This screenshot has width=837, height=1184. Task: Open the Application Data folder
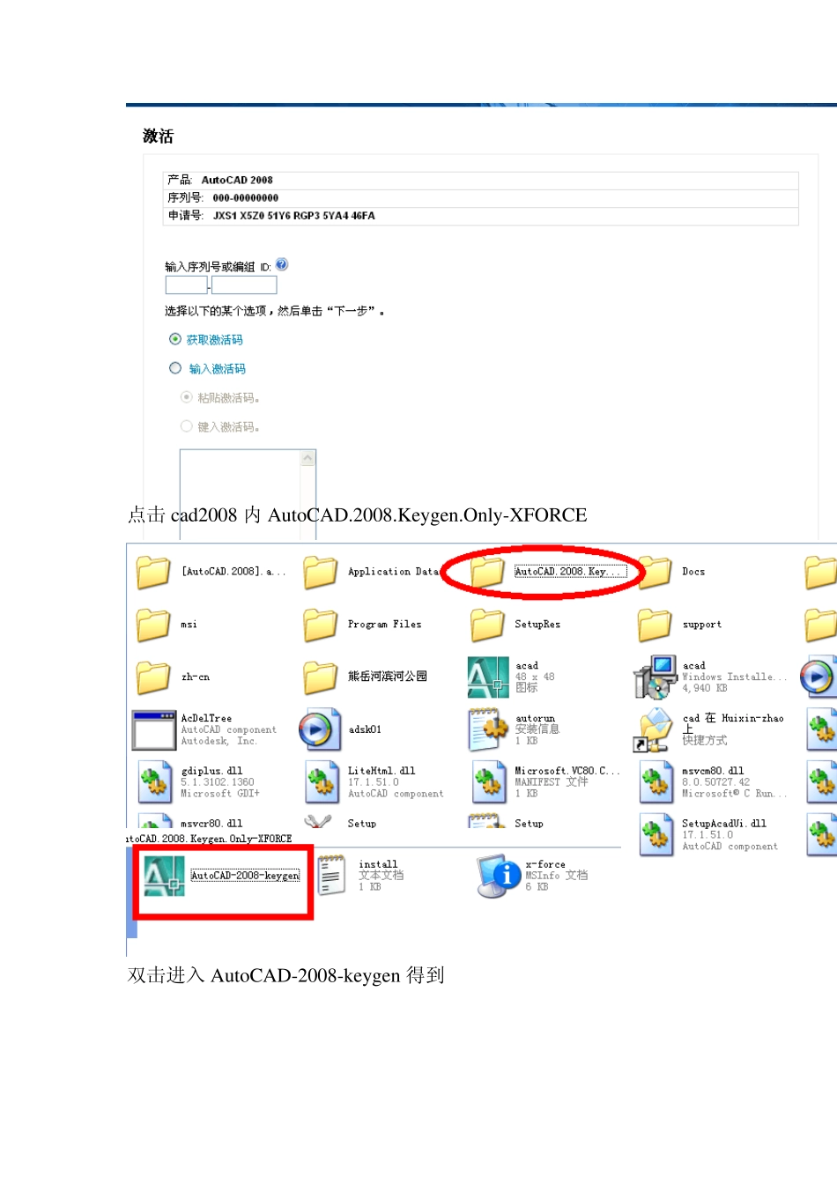pyautogui.click(x=370, y=572)
